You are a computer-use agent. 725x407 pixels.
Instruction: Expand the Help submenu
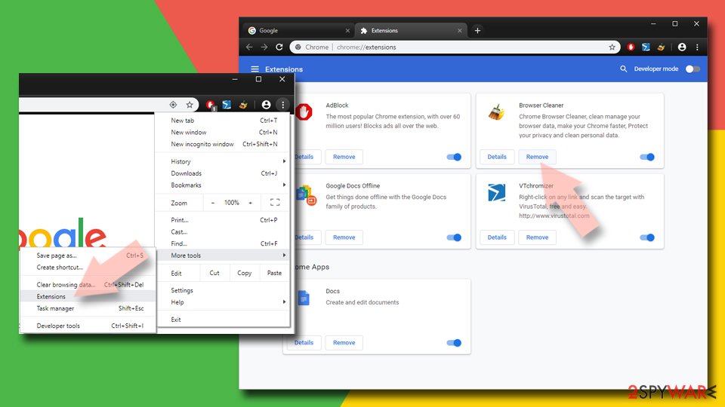pos(224,302)
